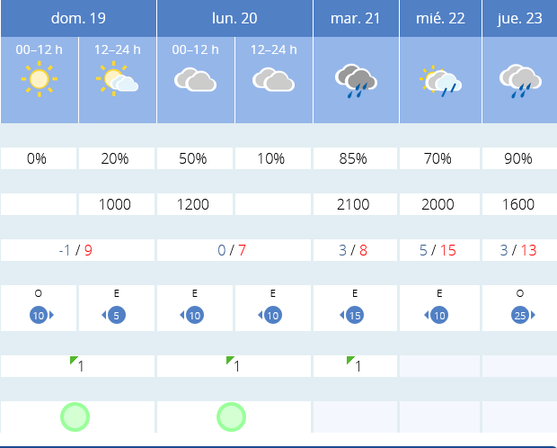Click the green warning circle under lun. 20
557x448 pixels.
[x=231, y=417]
